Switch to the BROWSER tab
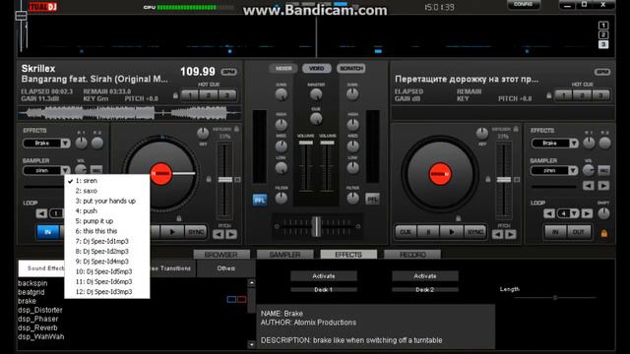 click(220, 255)
